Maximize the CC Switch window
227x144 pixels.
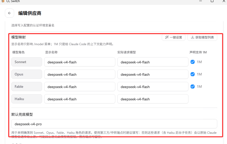click(x=212, y=1)
